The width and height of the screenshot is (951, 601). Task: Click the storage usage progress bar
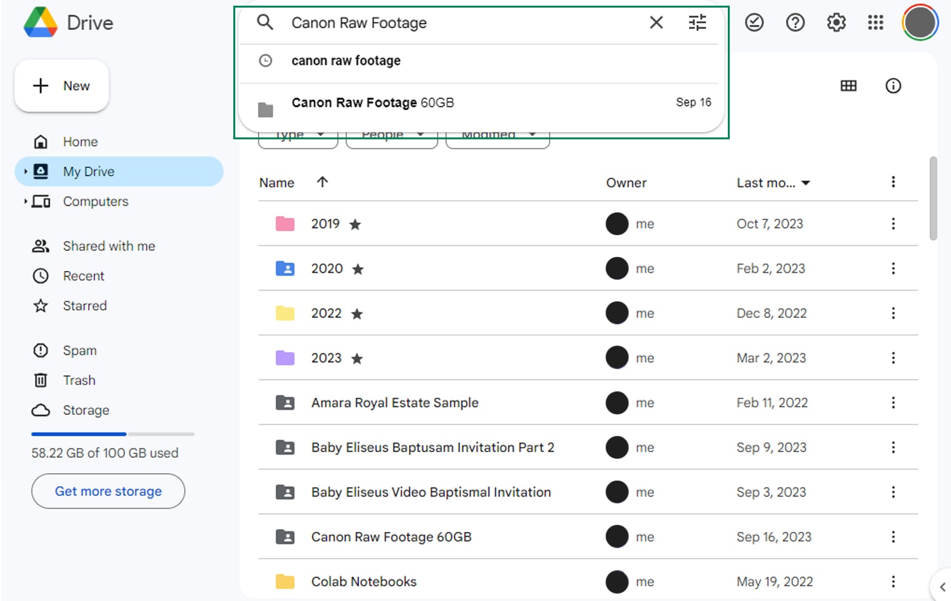point(113,434)
